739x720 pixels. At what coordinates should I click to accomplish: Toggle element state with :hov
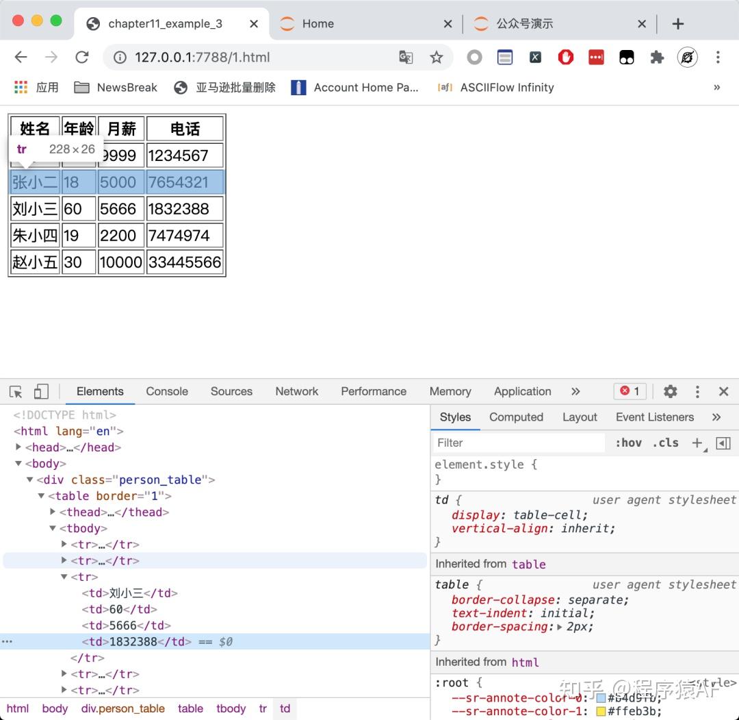[x=627, y=443]
